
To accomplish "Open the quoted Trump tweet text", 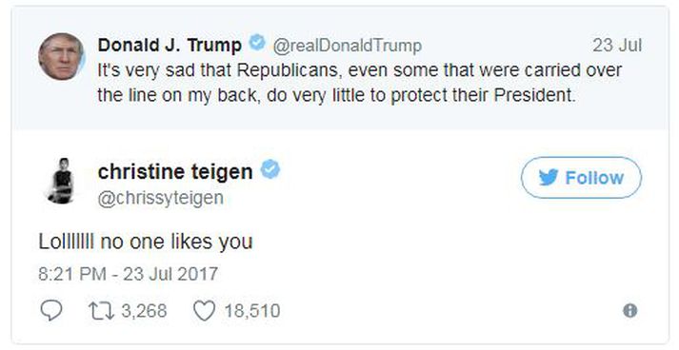I will click(x=360, y=82).
